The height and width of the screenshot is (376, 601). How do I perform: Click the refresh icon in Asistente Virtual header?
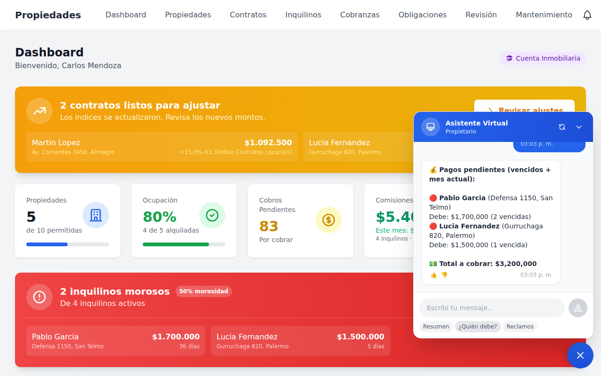click(562, 126)
